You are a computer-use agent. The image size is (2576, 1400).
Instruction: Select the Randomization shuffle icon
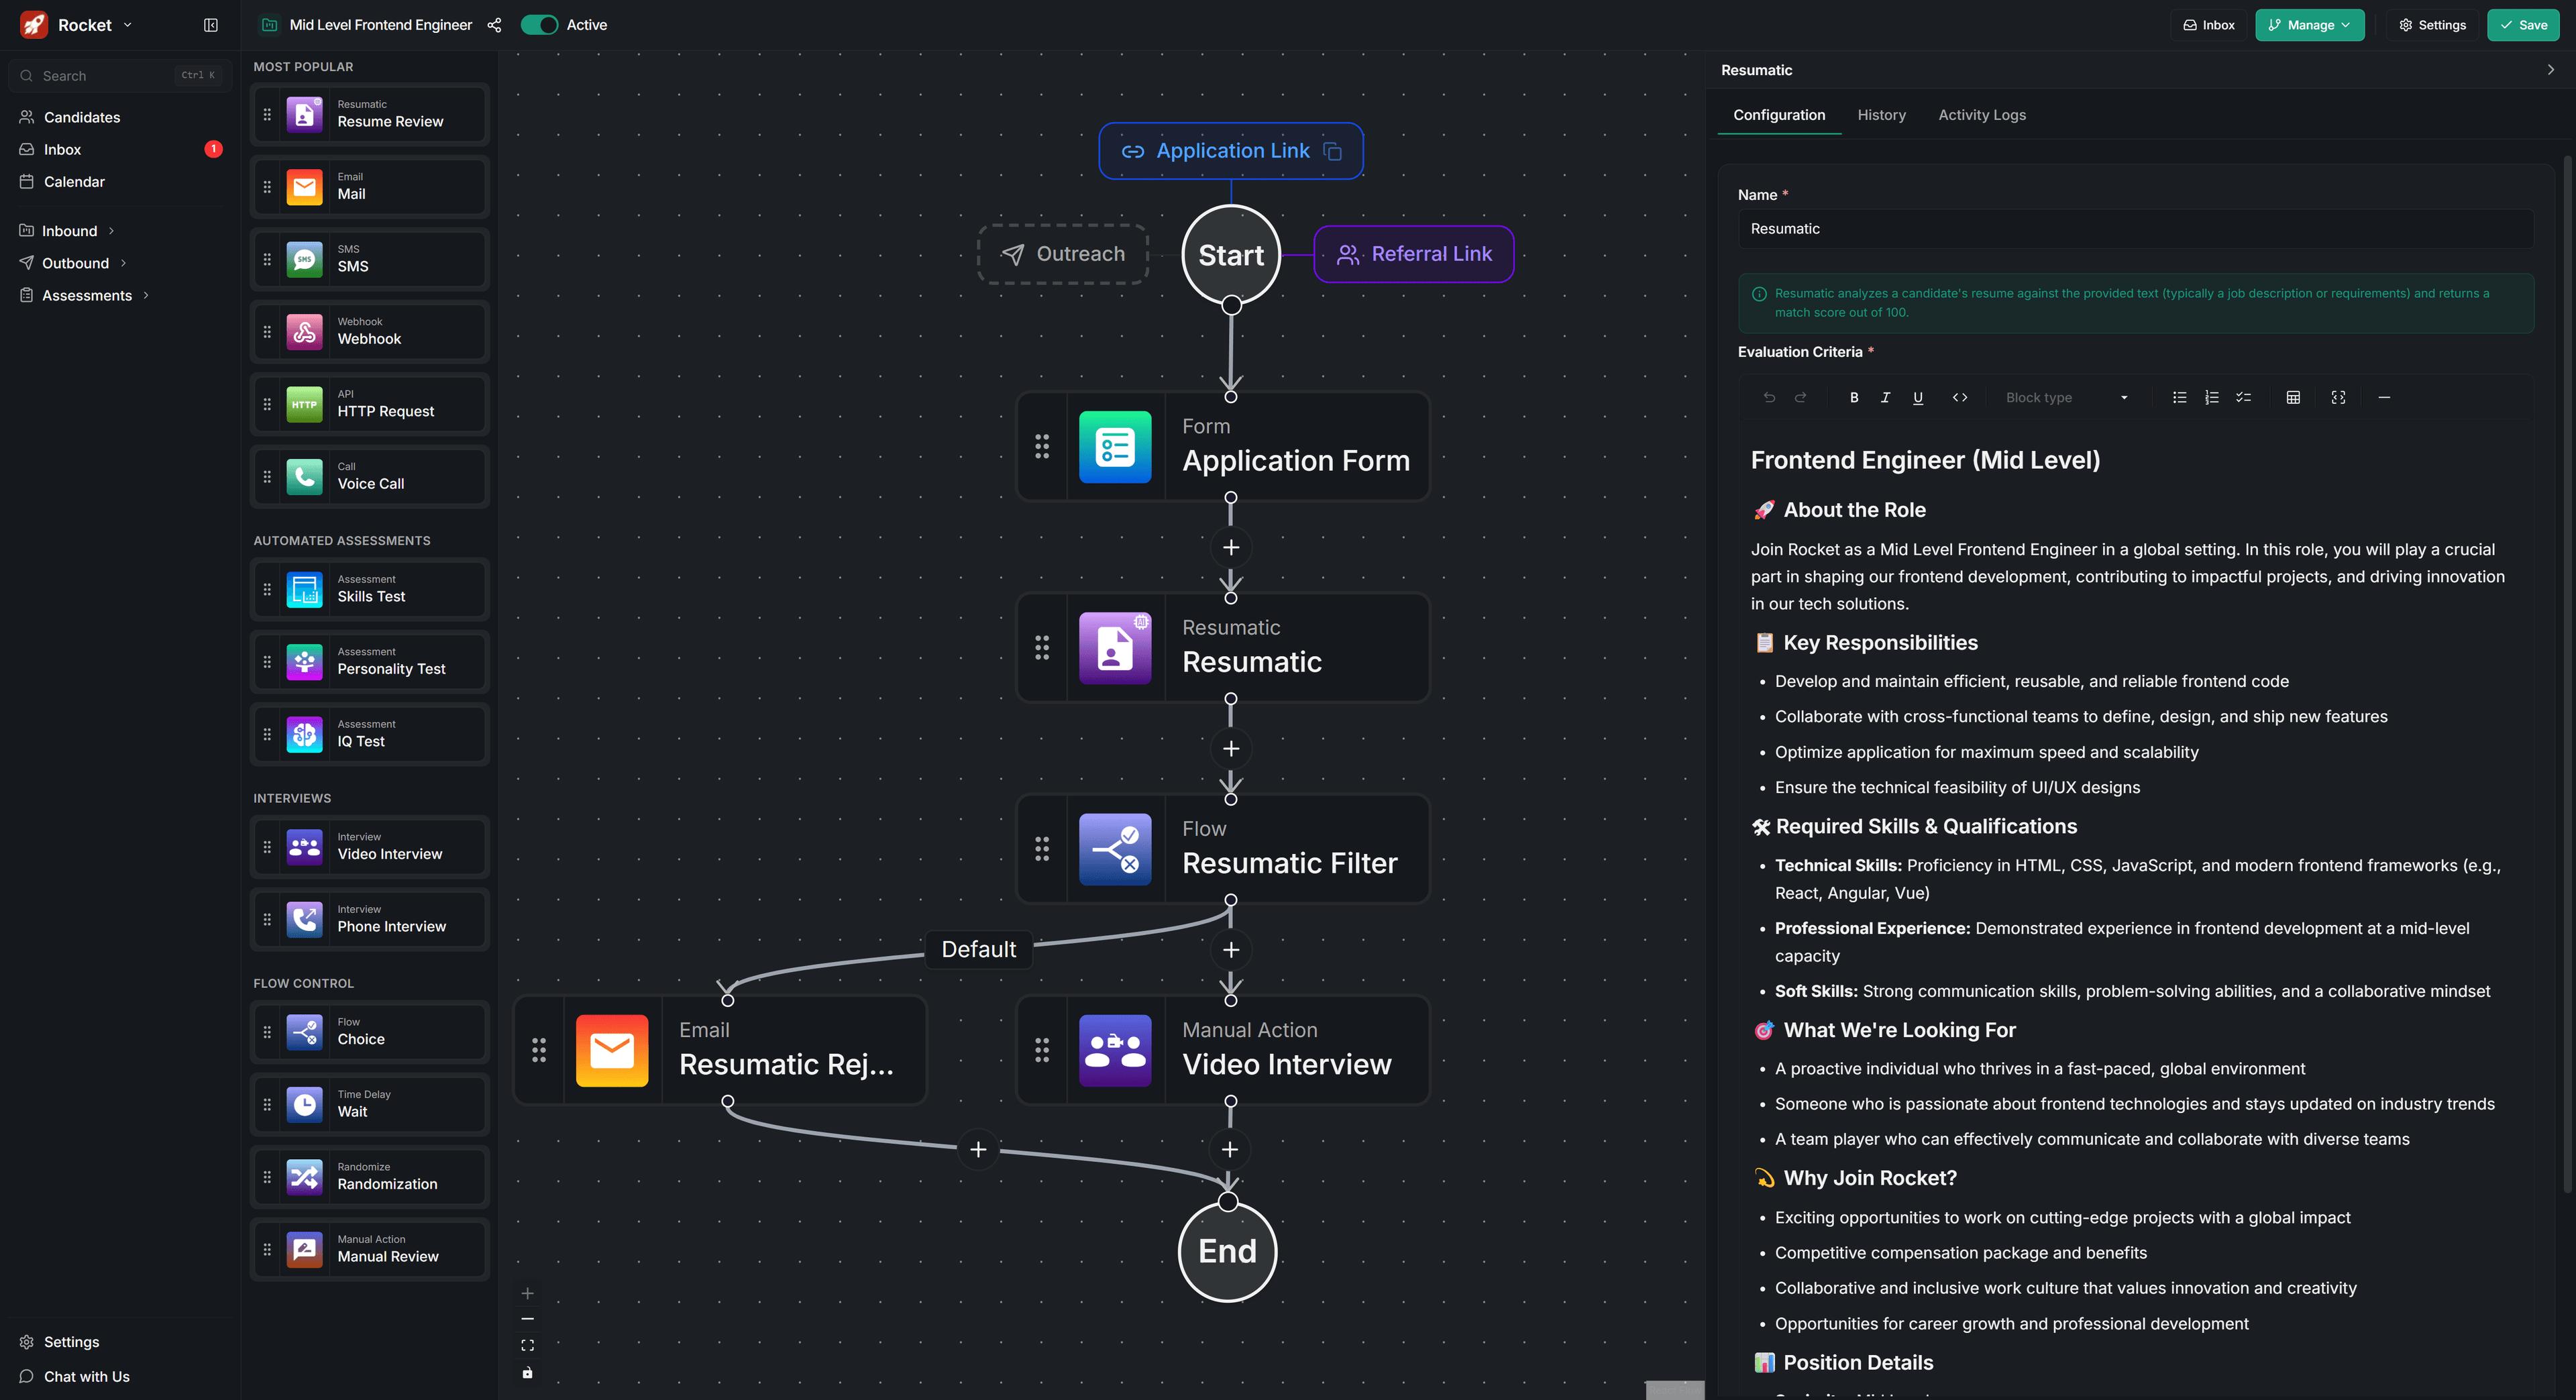click(x=304, y=1177)
